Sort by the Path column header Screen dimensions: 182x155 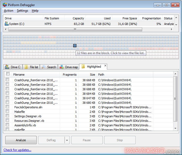[x=125, y=75]
